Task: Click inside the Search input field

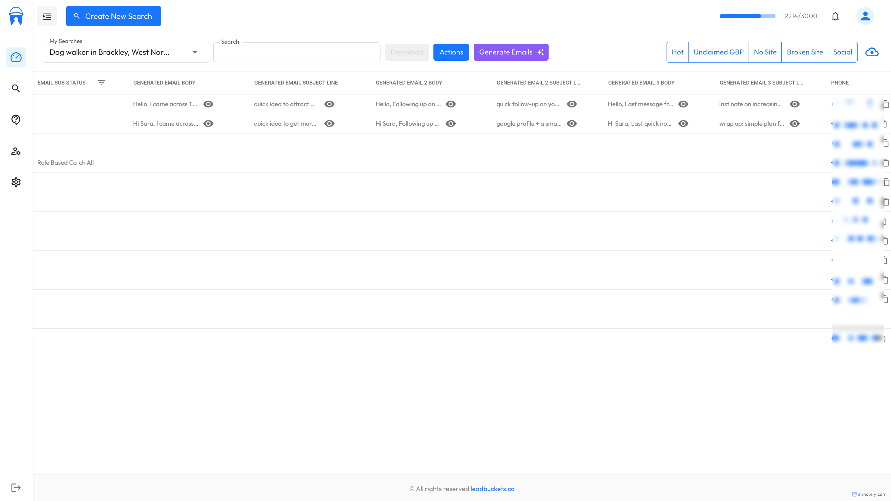Action: coord(296,52)
